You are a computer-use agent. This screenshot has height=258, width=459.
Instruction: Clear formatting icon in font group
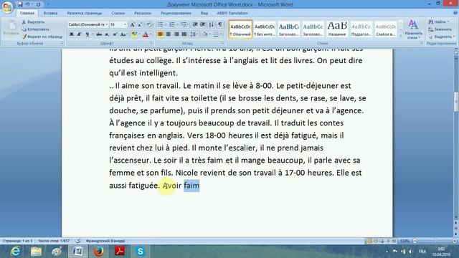coord(148,24)
